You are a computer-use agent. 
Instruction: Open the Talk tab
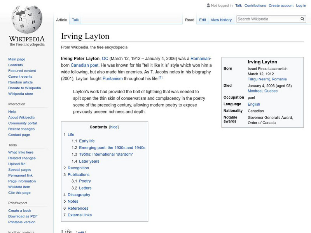[75, 20]
